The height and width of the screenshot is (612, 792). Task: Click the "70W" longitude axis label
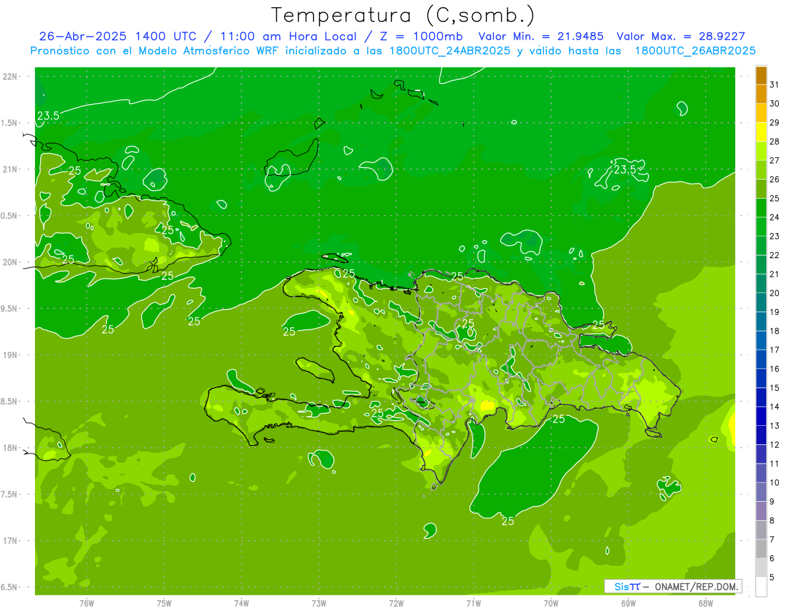551,603
